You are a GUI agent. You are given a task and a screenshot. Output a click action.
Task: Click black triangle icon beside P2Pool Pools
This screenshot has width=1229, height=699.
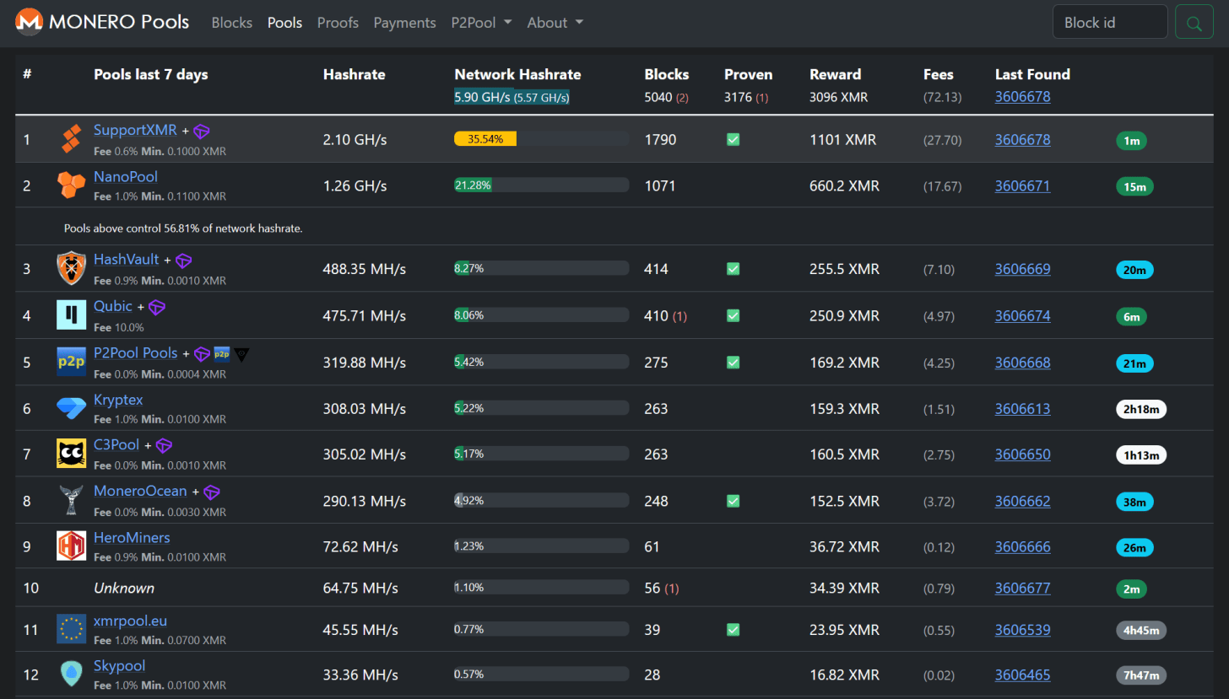point(241,354)
